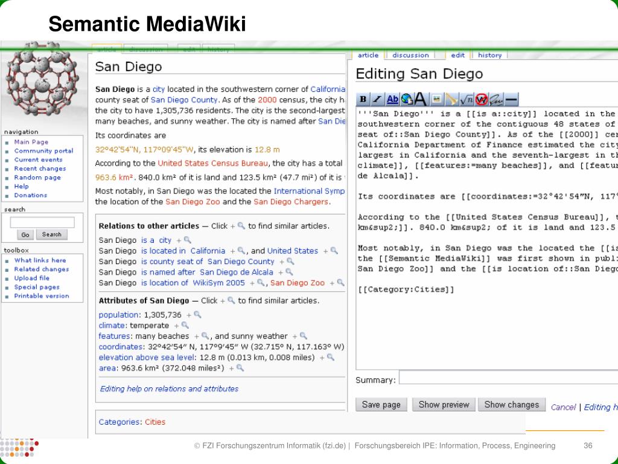The width and height of the screenshot is (618, 464).
Task: Apply bold text formatting in editor toolbar
Action: (363, 100)
